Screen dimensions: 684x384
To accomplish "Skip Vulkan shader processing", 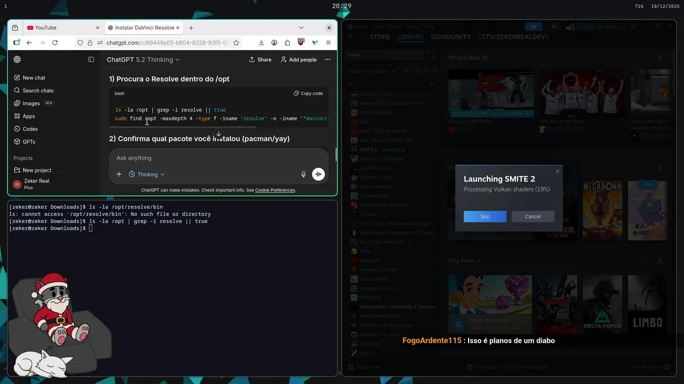I will tap(485, 217).
